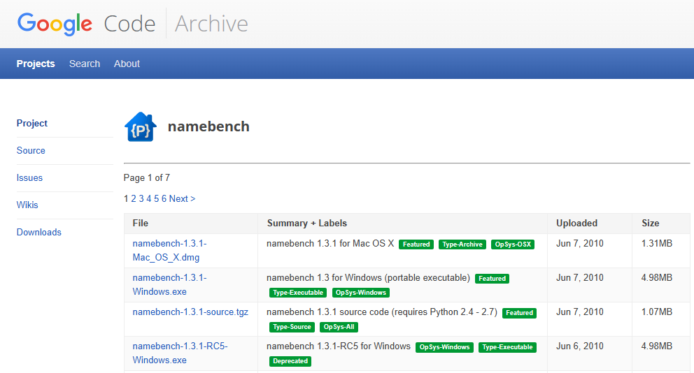Viewport: 694px width, 373px height.
Task: Click the 'Code' text in header logo
Action: pos(129,24)
